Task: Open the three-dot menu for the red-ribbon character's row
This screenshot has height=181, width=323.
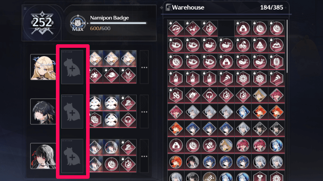Action: pos(144,156)
